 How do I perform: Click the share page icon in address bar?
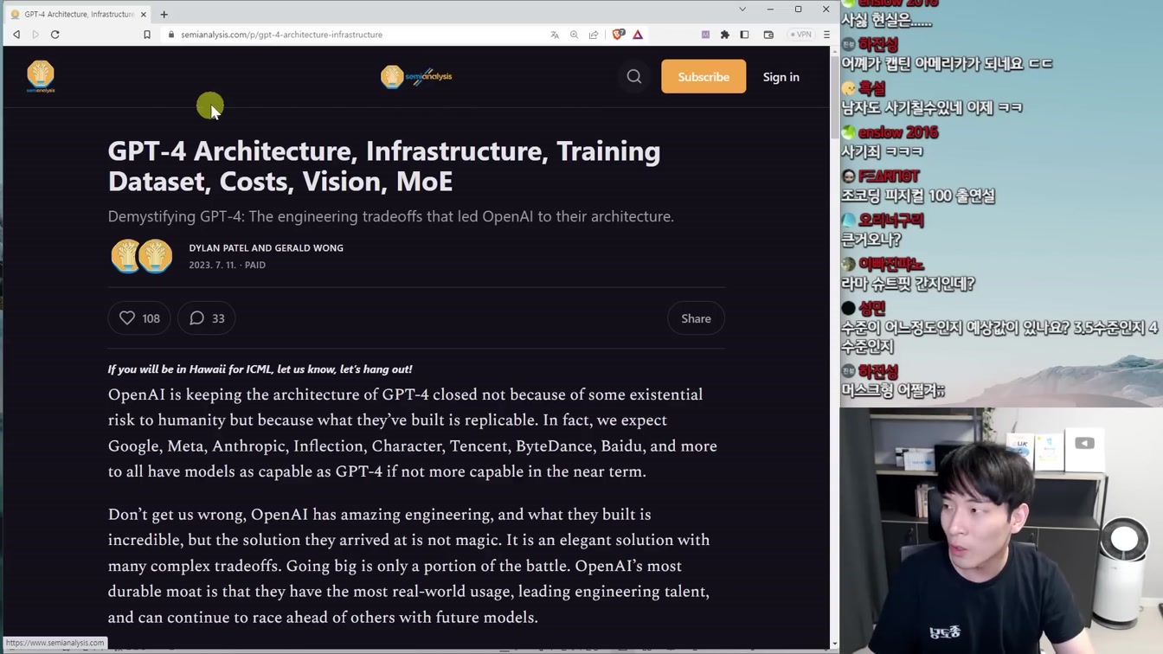pos(594,35)
